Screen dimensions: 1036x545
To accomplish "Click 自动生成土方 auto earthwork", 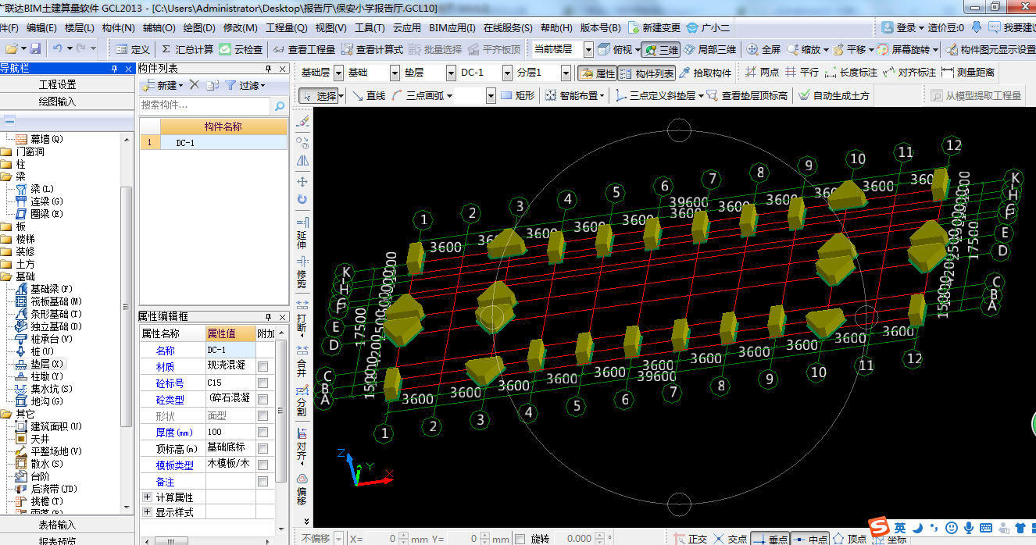I will pyautogui.click(x=834, y=95).
